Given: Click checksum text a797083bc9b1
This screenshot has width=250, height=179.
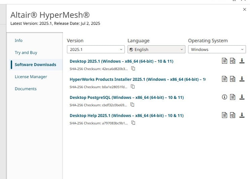Looking at the screenshot, I should pos(115,123).
